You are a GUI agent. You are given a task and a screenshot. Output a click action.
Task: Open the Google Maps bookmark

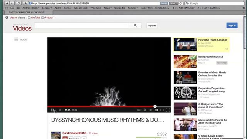(x=81, y=8)
